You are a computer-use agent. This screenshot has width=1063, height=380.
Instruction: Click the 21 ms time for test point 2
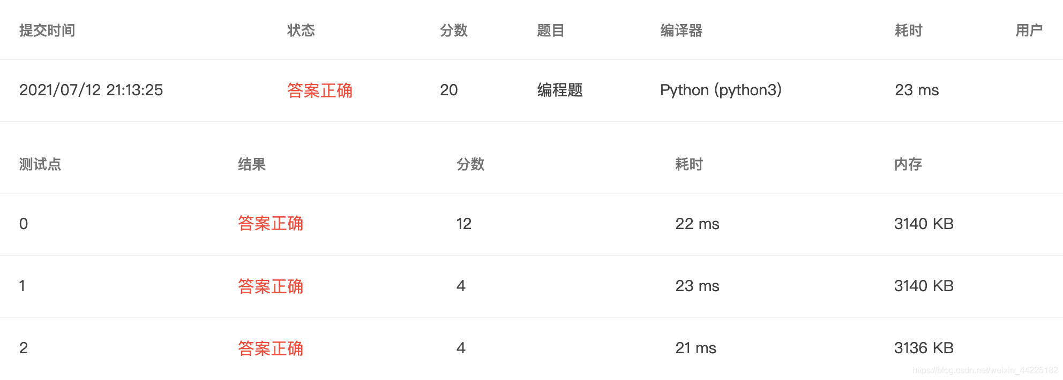[x=695, y=348]
